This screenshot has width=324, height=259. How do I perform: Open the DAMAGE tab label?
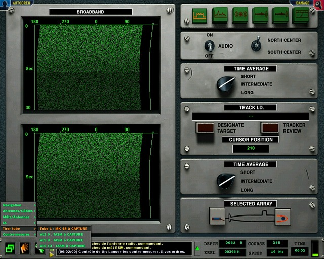click(303, 3)
